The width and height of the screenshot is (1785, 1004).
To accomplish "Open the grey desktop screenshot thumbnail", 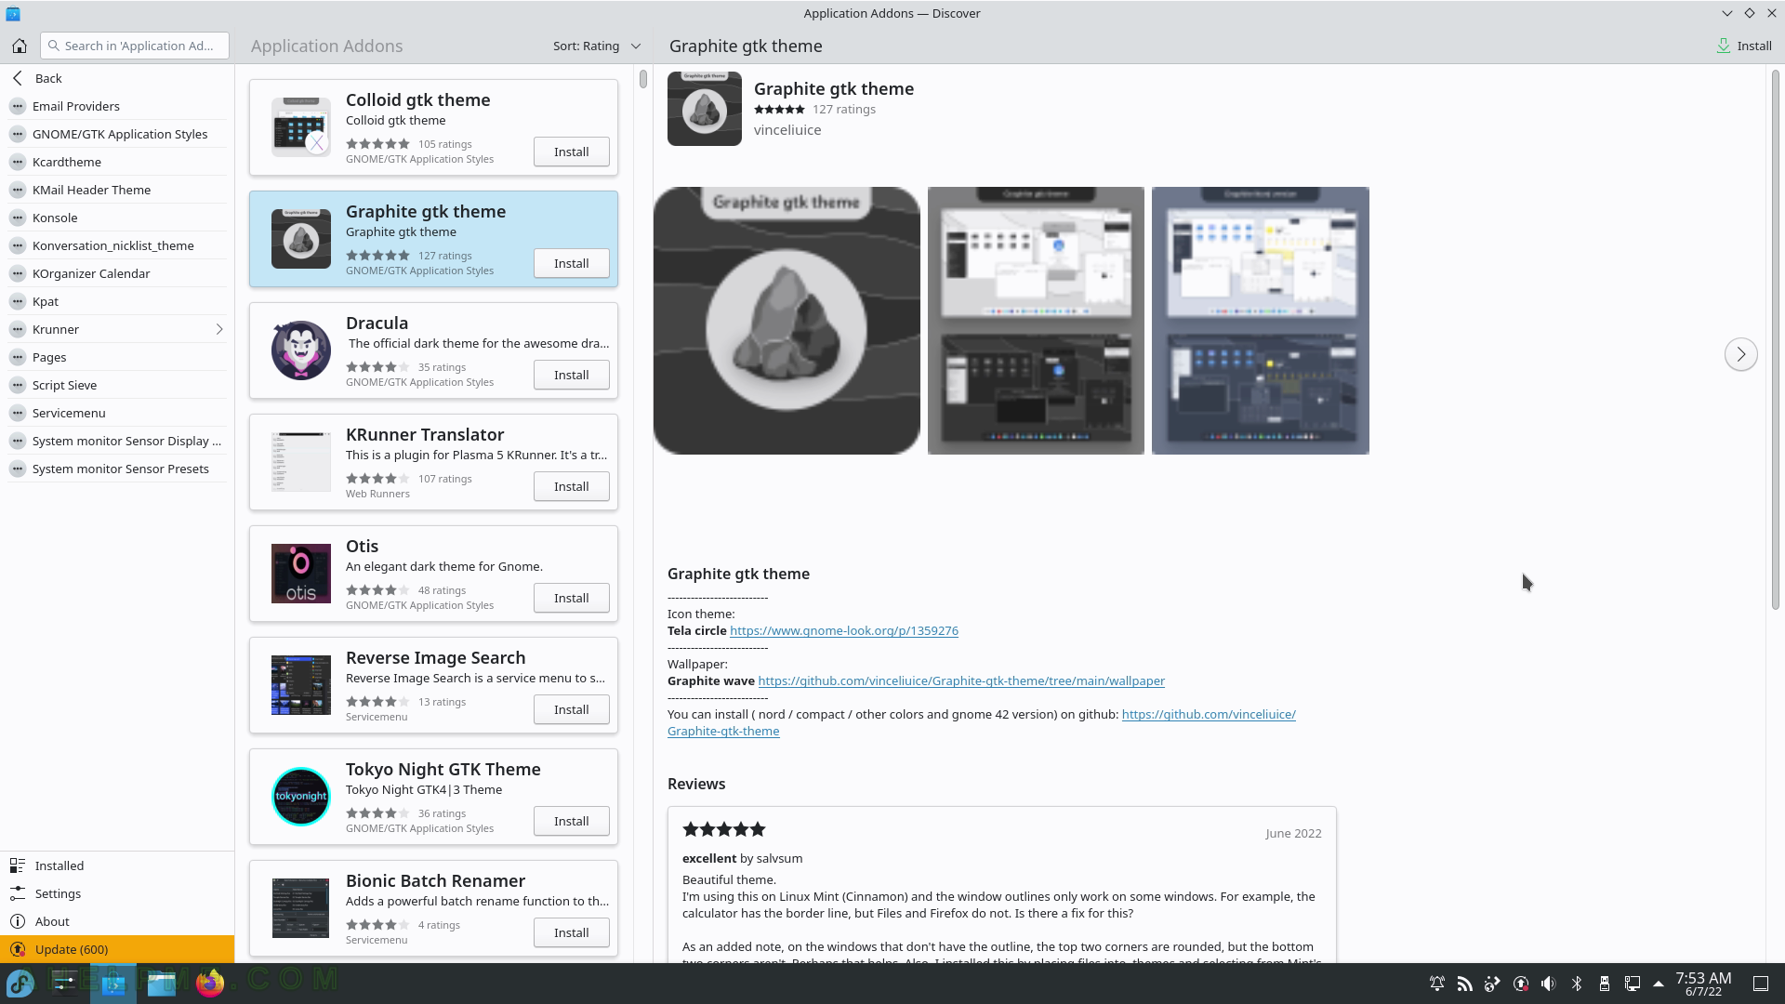I will [1036, 321].
